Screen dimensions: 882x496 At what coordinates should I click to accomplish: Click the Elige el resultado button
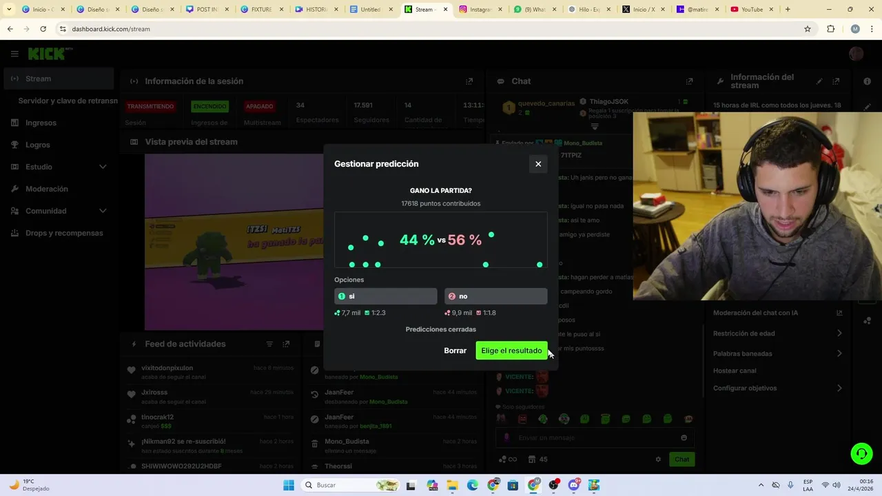511,351
